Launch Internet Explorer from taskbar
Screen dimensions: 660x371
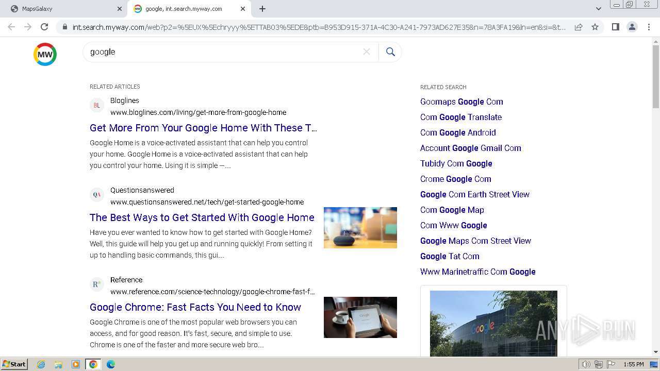(41, 364)
